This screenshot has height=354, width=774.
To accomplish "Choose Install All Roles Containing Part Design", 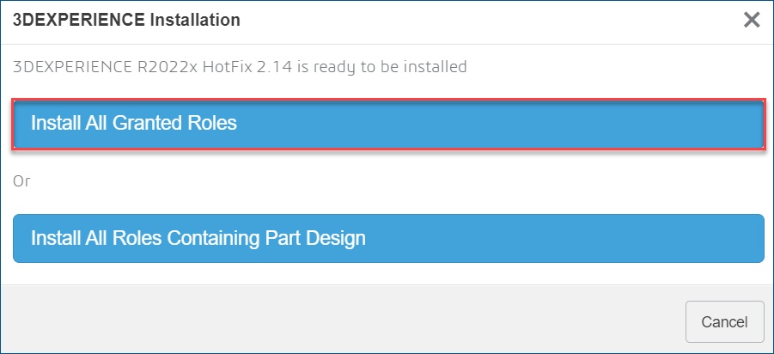I will [x=388, y=238].
